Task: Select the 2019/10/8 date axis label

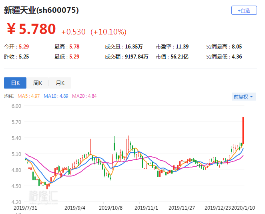Action: click(x=110, y=208)
